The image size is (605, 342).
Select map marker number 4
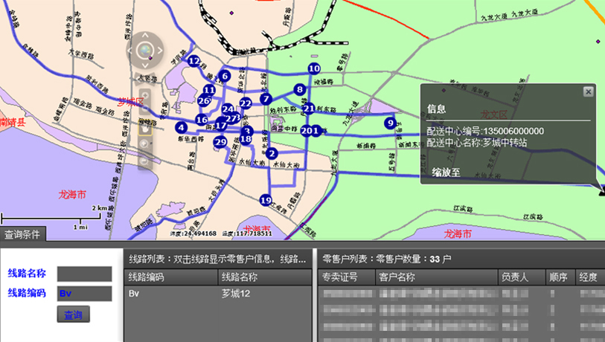click(181, 128)
